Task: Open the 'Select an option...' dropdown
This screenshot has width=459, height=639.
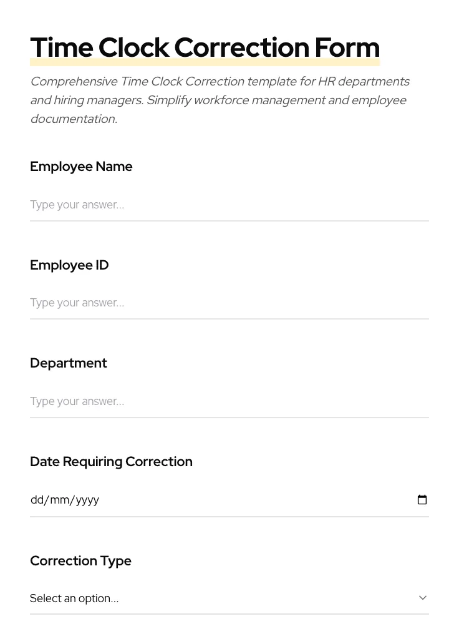Action: [x=225, y=598]
